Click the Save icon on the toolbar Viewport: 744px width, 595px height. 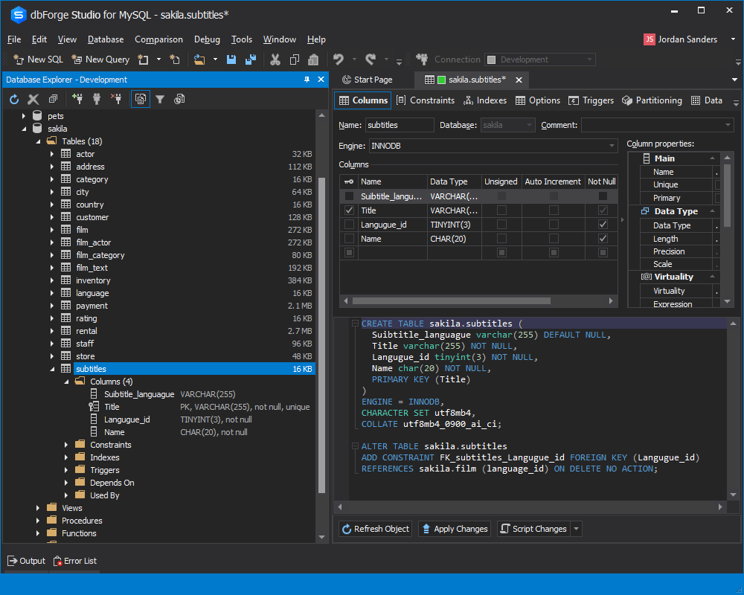[231, 59]
